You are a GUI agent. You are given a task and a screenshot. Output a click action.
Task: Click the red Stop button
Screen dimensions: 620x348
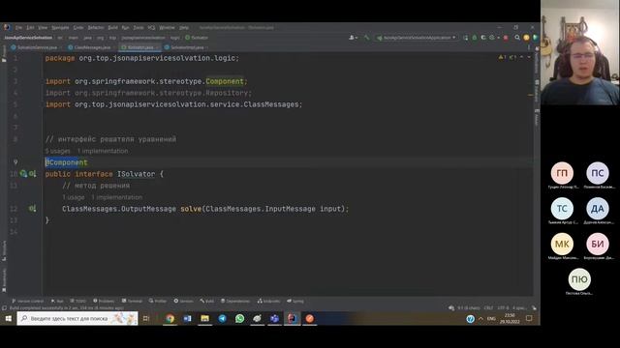tap(506, 38)
